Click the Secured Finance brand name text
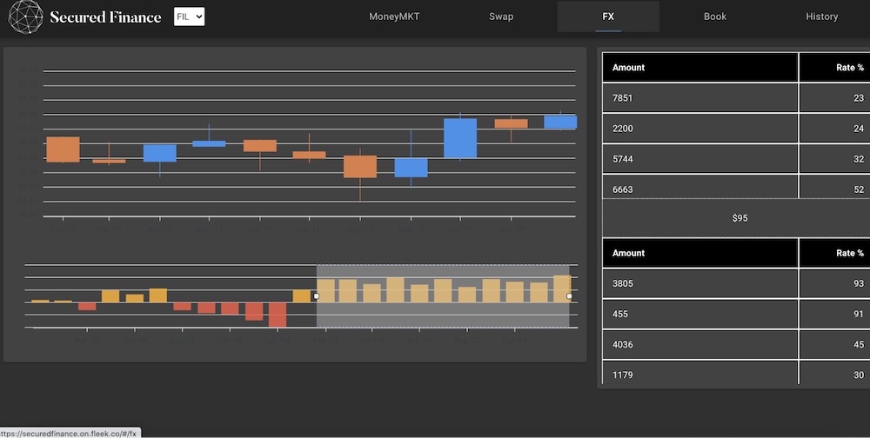This screenshot has width=870, height=438. click(105, 17)
